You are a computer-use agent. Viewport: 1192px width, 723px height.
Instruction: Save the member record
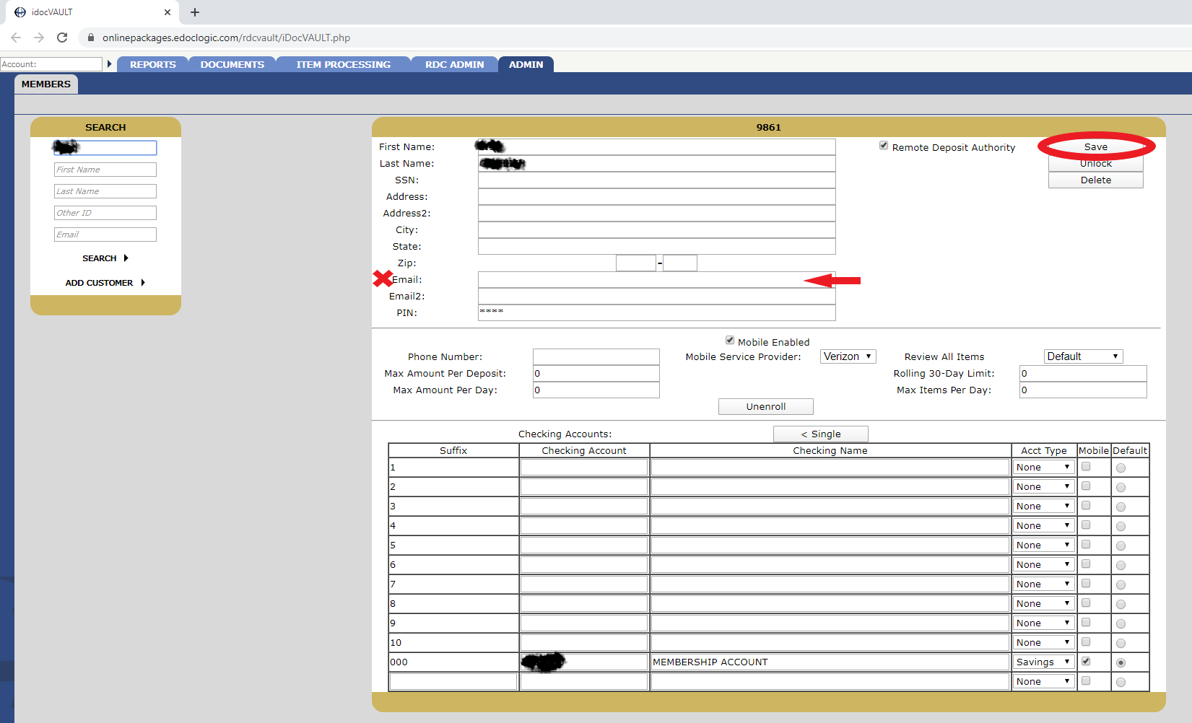(x=1096, y=146)
